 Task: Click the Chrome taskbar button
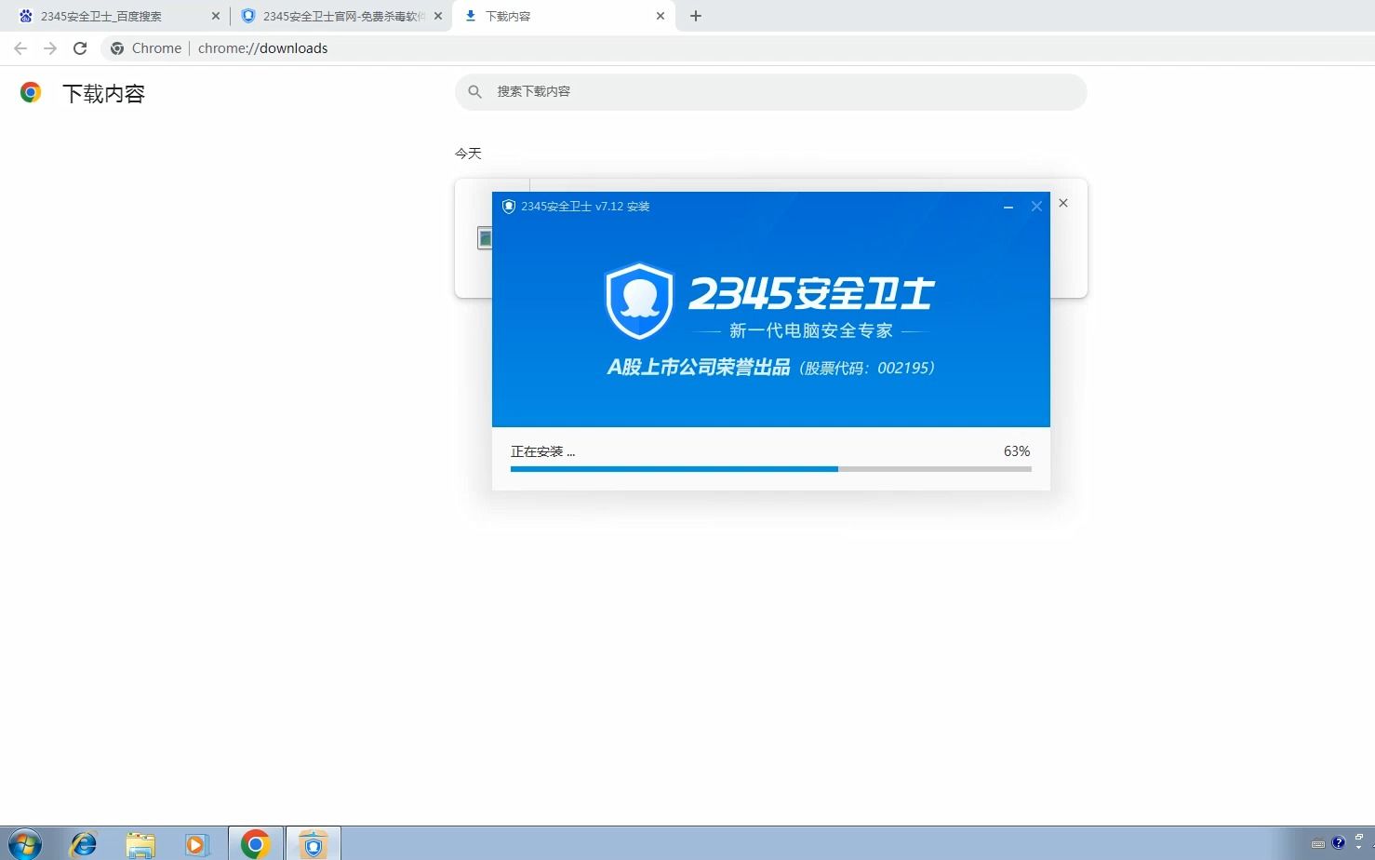256,843
